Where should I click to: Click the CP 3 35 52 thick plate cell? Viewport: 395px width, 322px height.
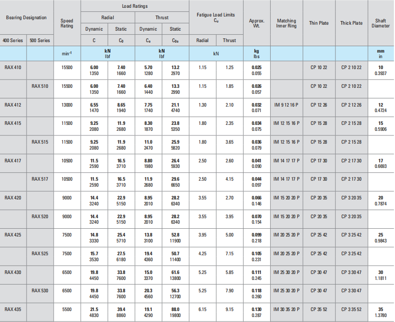(351, 309)
